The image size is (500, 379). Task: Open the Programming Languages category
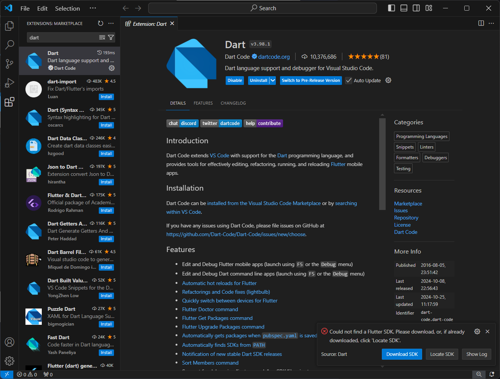(x=422, y=136)
